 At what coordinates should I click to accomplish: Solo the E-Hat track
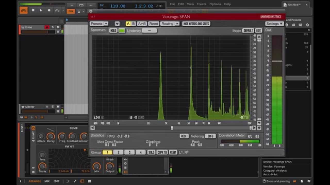click(x=53, y=27)
